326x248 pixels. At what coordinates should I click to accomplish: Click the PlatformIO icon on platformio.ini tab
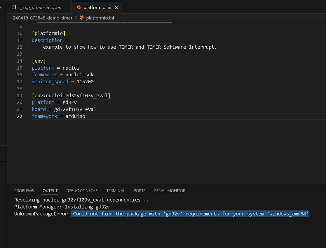click(x=79, y=7)
